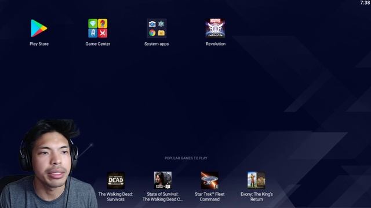The width and height of the screenshot is (371, 208).
Task: Open The Walking Dead: Survivors game icon
Action: point(116,180)
